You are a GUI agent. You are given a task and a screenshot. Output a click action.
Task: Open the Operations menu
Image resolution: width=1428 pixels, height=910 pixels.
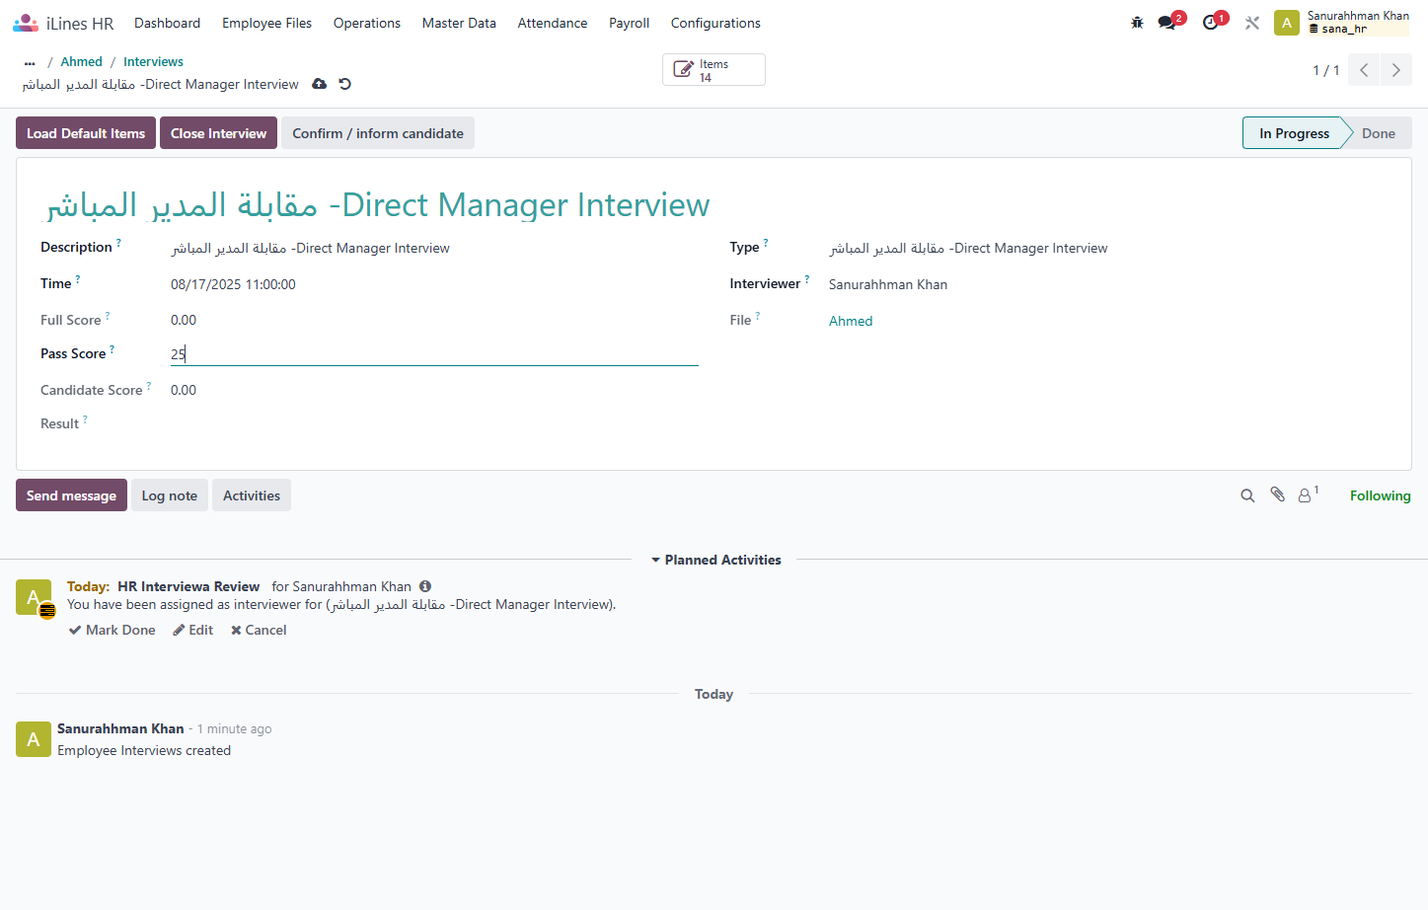click(367, 23)
